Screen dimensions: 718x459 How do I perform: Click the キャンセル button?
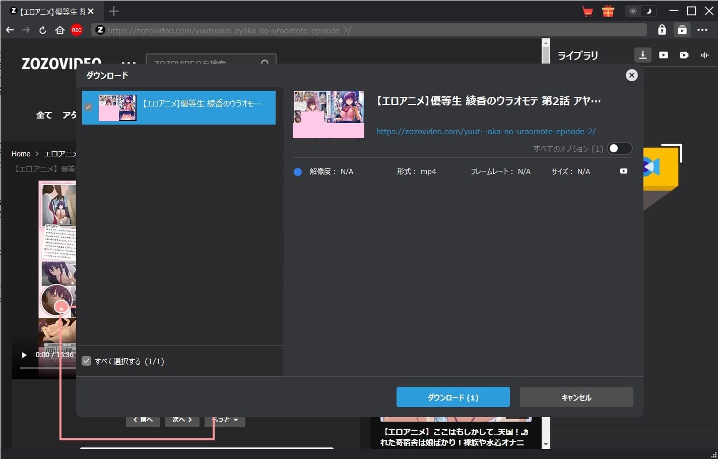coord(576,397)
